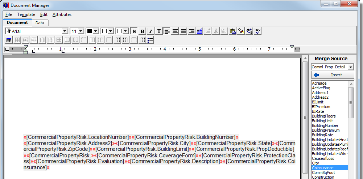Expand the Comml_Prop_Detail merge source dropdown
This screenshot has height=179, width=363.
click(x=350, y=67)
